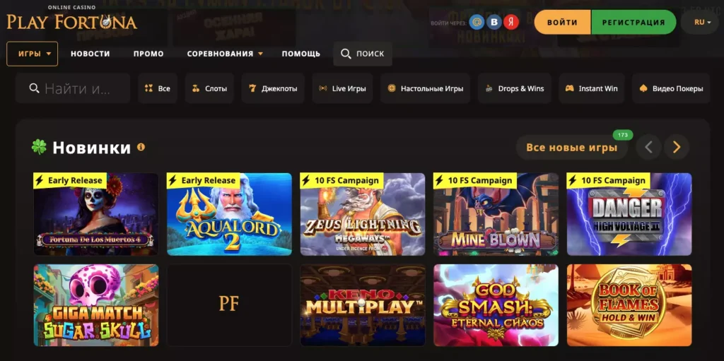Click the Найти игру search field

point(73,88)
